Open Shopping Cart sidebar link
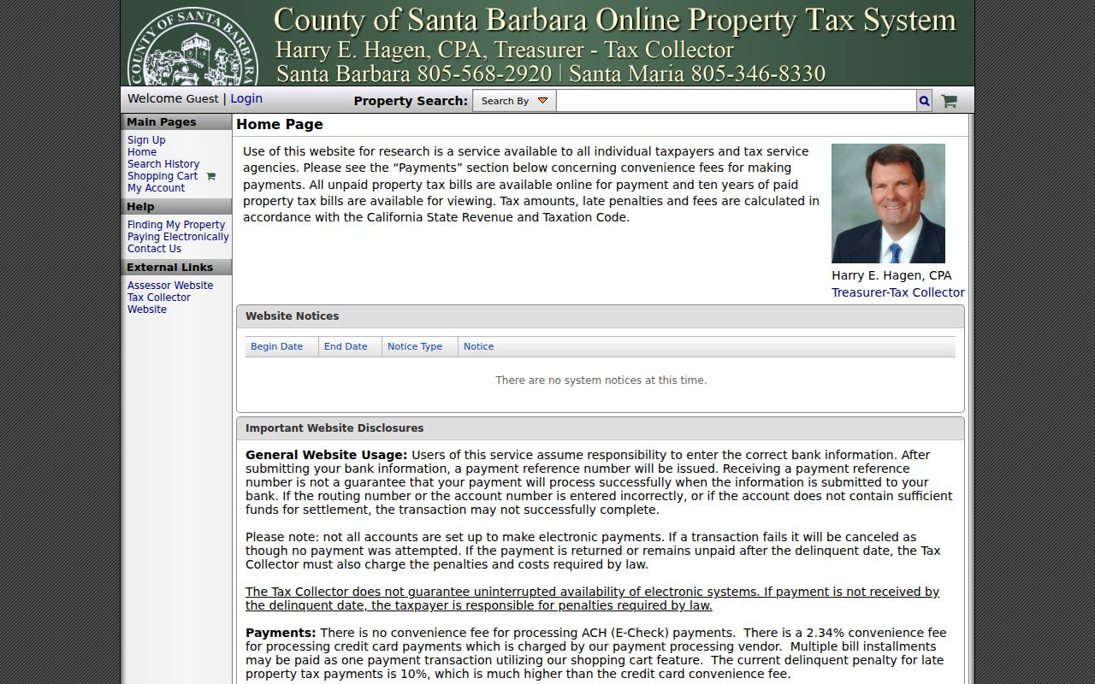 (x=163, y=176)
